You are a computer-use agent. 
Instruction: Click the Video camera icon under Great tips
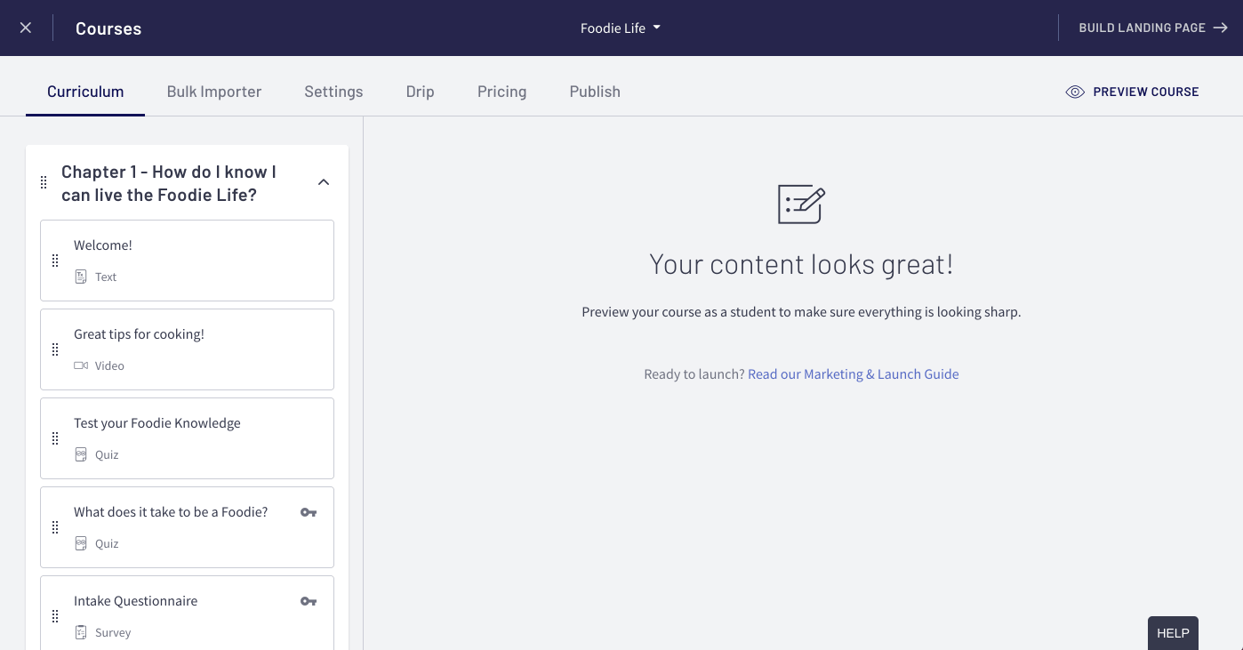coord(81,365)
